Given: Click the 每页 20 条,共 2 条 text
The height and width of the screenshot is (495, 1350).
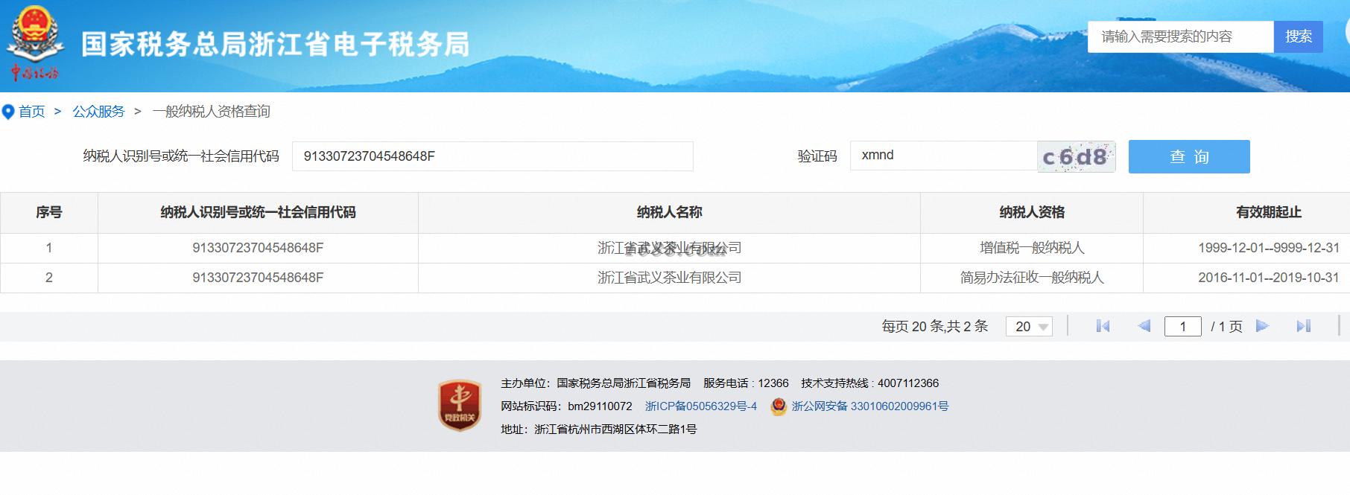Looking at the screenshot, I should click(x=934, y=326).
